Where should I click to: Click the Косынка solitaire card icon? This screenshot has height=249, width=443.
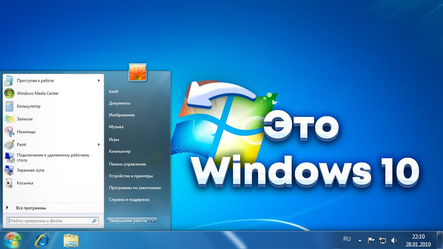[9, 183]
